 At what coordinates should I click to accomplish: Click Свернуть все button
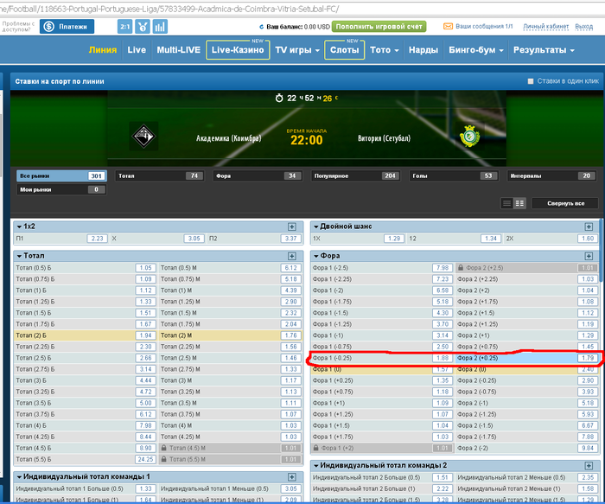point(565,203)
